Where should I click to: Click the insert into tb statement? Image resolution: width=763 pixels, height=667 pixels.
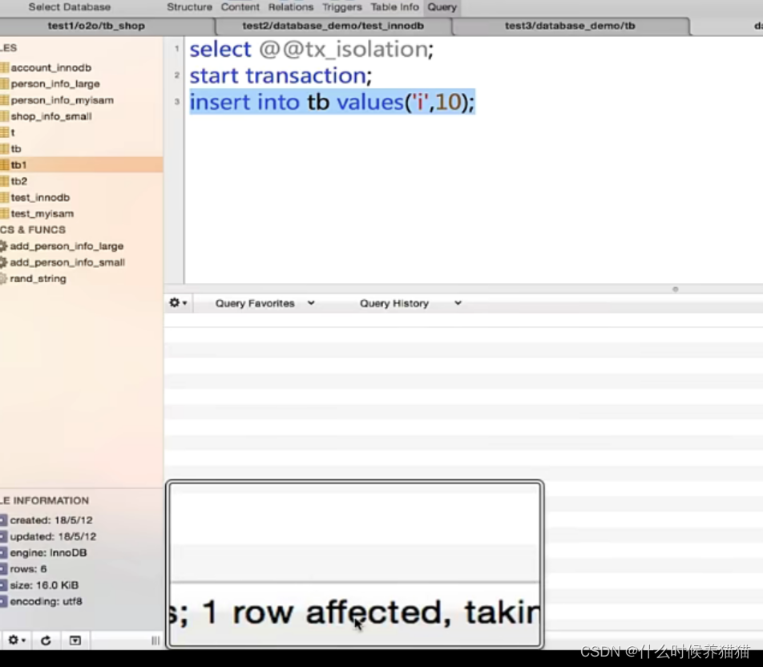click(x=332, y=102)
